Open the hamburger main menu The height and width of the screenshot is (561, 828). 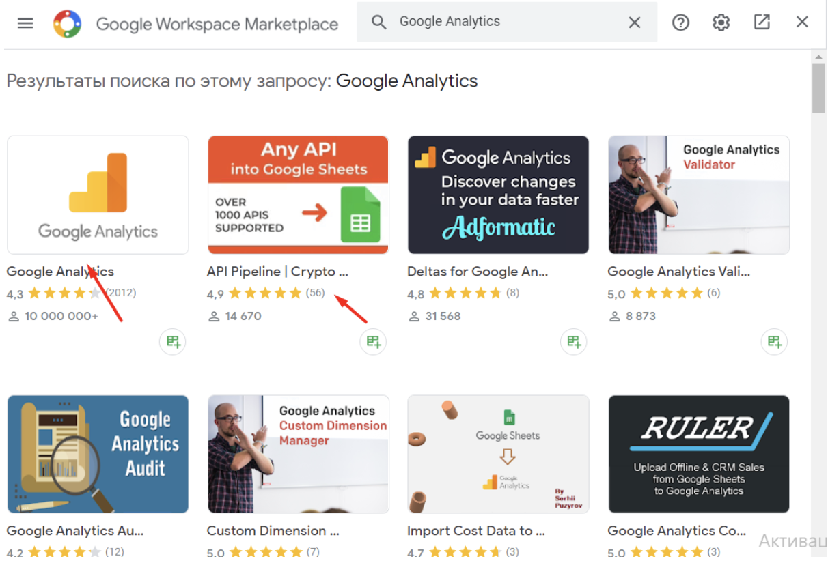pyautogui.click(x=25, y=23)
